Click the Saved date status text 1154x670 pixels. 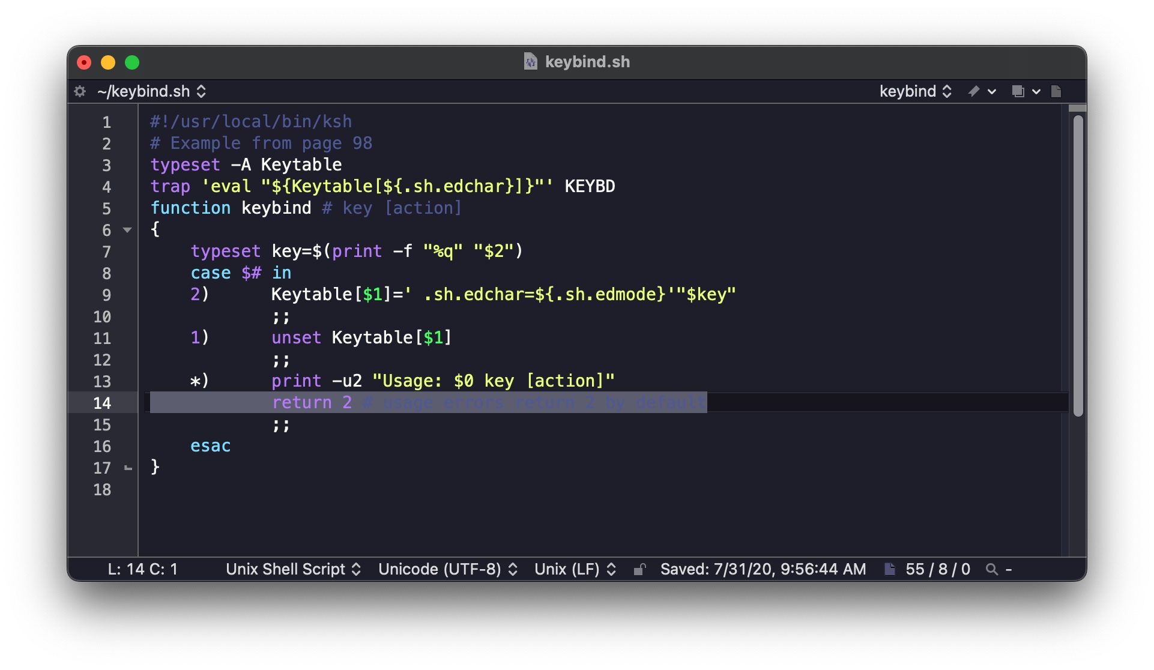[x=763, y=569]
